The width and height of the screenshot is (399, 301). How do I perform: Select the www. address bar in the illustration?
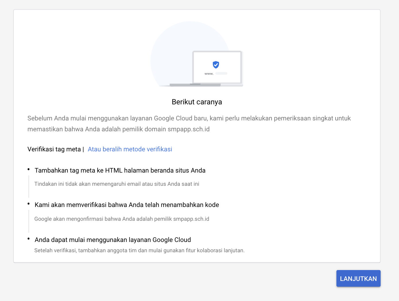coord(209,73)
